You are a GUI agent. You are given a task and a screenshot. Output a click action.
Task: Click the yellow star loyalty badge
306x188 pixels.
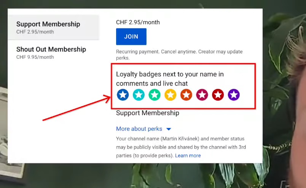[x=171, y=95]
